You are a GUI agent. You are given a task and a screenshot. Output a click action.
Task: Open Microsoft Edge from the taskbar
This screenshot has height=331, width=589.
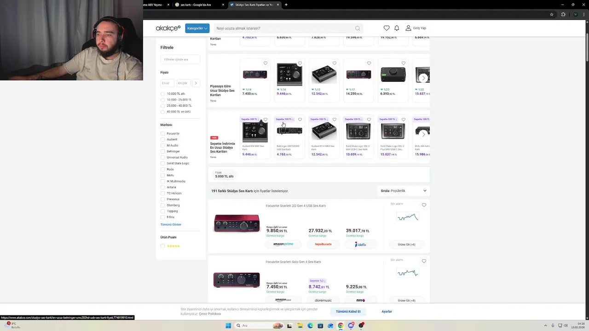[310, 325]
